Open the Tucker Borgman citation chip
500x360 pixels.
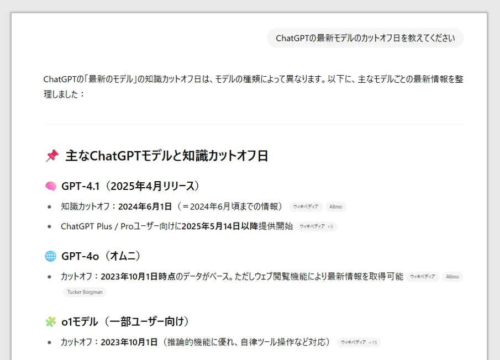[x=85, y=292]
